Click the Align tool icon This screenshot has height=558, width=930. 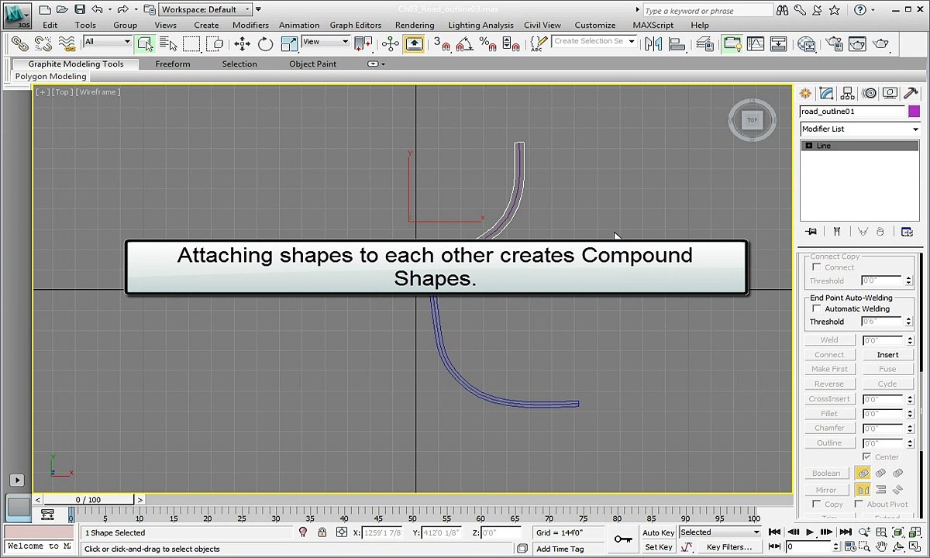coord(679,43)
